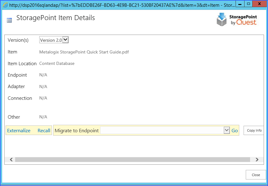Click the Copy Info button
The height and width of the screenshot is (186, 268).
pyautogui.click(x=254, y=130)
